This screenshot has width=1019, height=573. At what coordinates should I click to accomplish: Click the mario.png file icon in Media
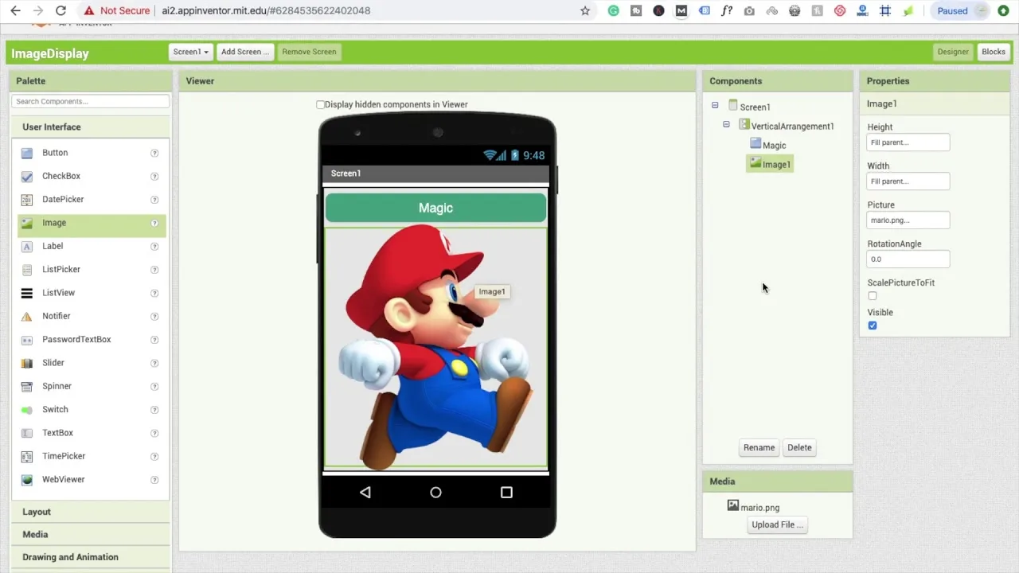tap(733, 505)
